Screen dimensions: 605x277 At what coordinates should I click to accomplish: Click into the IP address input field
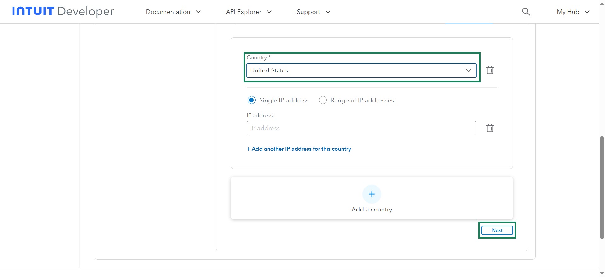[361, 128]
